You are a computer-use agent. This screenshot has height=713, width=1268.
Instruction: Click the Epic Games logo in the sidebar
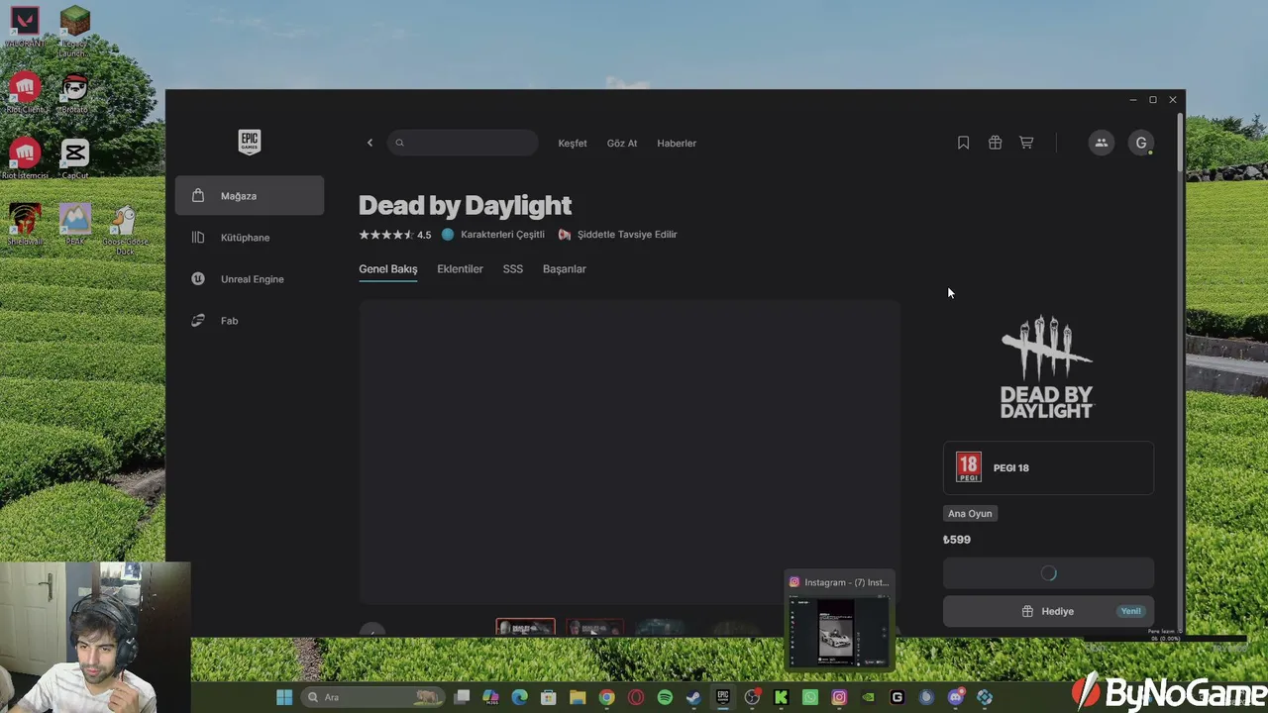tap(250, 142)
